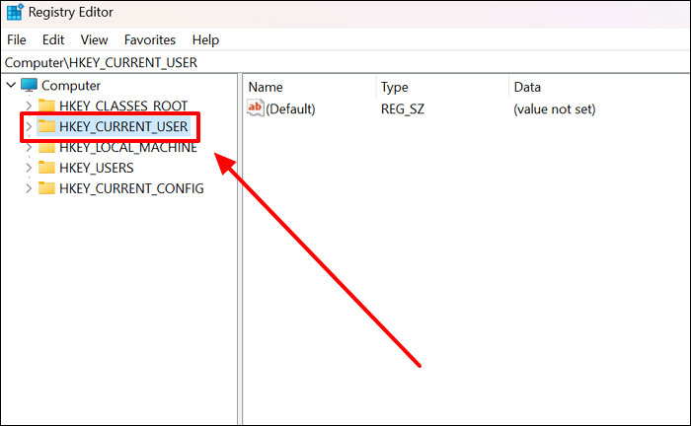This screenshot has height=426, width=691.
Task: Click the HKEY_LOCAL_MACHINE folder icon
Action: click(46, 148)
